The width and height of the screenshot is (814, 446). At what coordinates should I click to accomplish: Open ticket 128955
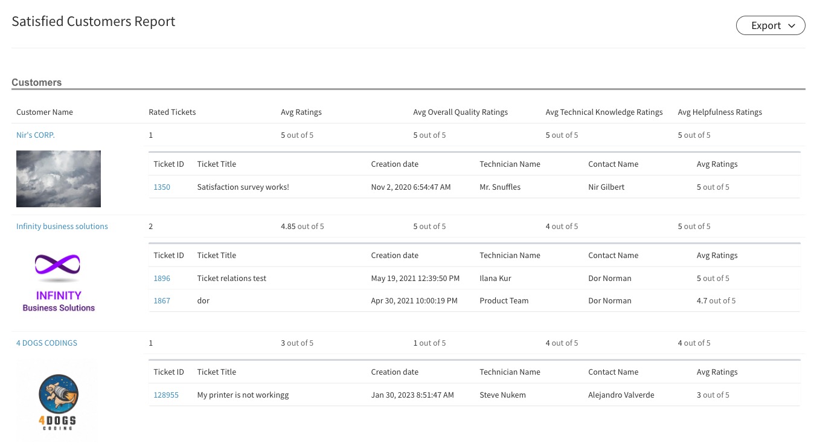coord(166,395)
